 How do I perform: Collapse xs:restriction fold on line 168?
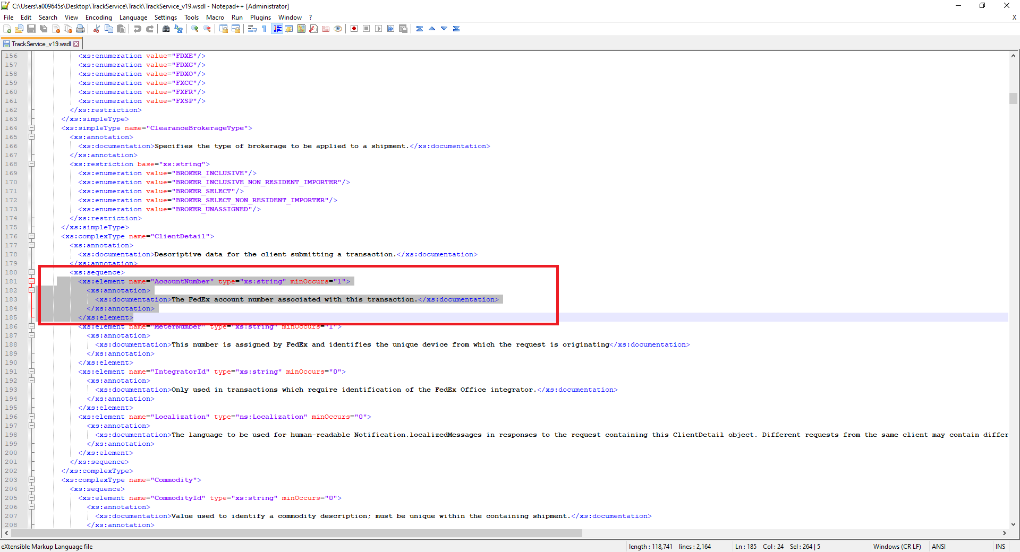point(31,164)
